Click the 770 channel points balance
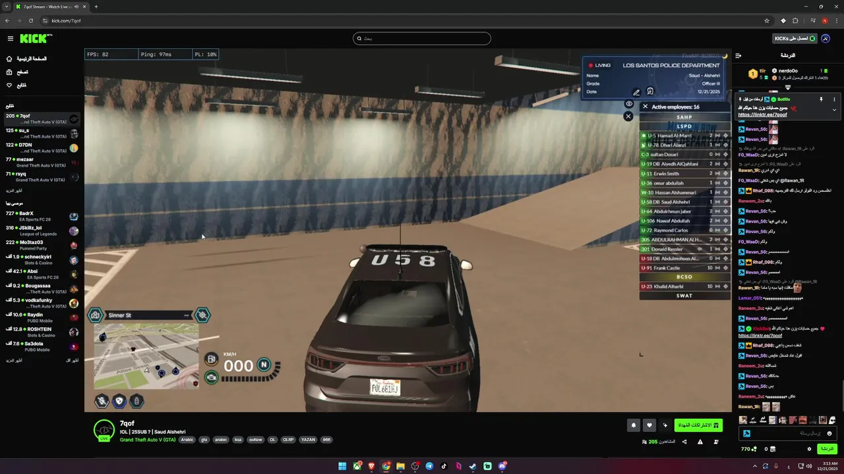The image size is (844, 474). click(x=748, y=449)
